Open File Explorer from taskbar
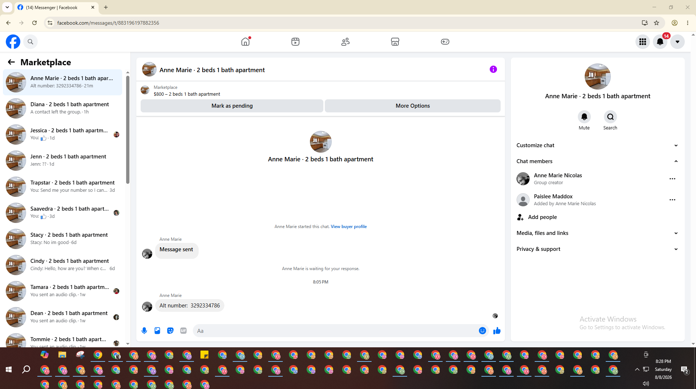 pos(62,355)
